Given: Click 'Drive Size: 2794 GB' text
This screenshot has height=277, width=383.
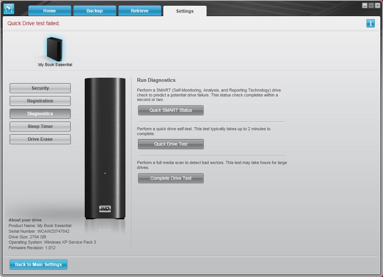Looking at the screenshot, I should (x=27, y=237).
